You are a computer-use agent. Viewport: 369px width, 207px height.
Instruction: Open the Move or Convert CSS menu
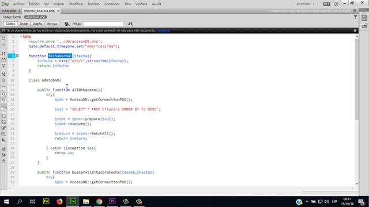coord(3,140)
